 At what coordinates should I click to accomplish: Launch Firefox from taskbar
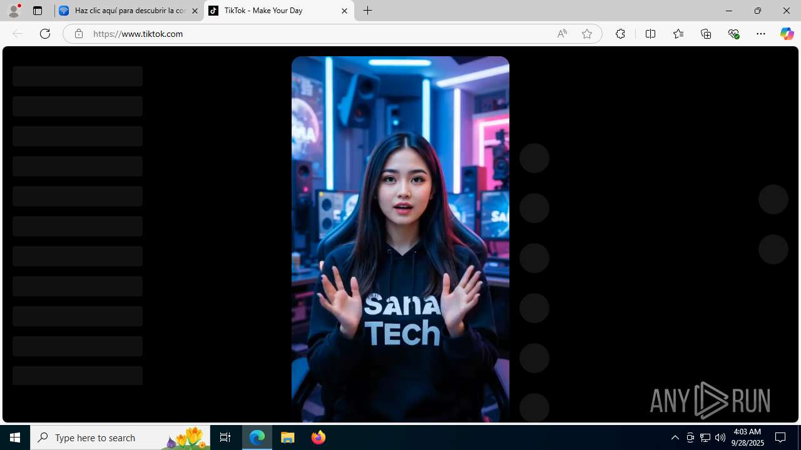[319, 437]
